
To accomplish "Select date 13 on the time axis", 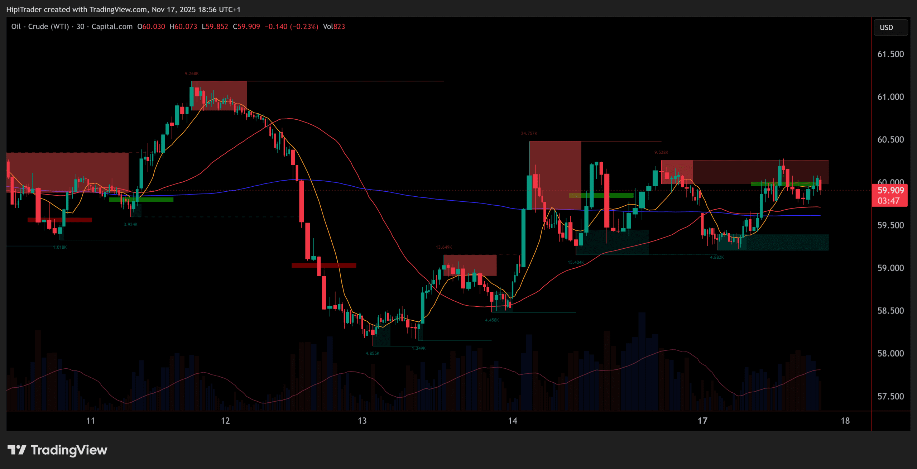I will point(362,421).
